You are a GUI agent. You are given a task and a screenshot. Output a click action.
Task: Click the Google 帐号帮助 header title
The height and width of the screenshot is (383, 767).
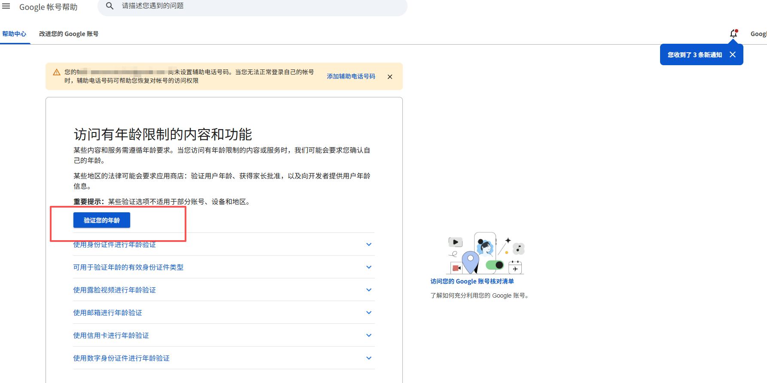tap(49, 7)
